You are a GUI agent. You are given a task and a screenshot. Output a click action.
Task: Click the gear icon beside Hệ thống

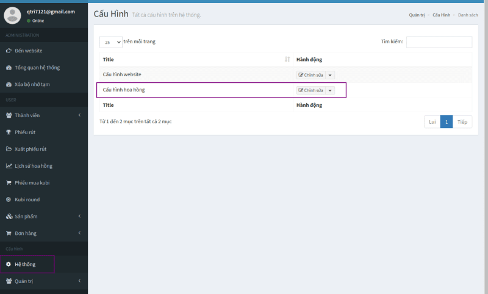click(9, 264)
